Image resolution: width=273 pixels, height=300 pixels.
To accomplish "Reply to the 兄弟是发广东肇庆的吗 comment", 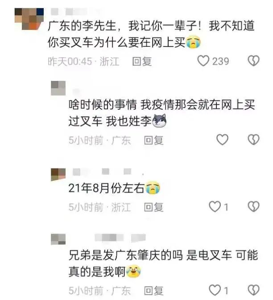I will (x=154, y=291).
